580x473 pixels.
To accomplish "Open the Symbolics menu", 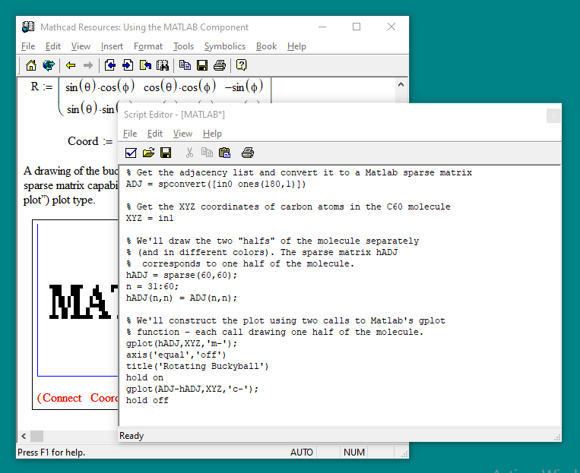I will (x=224, y=46).
